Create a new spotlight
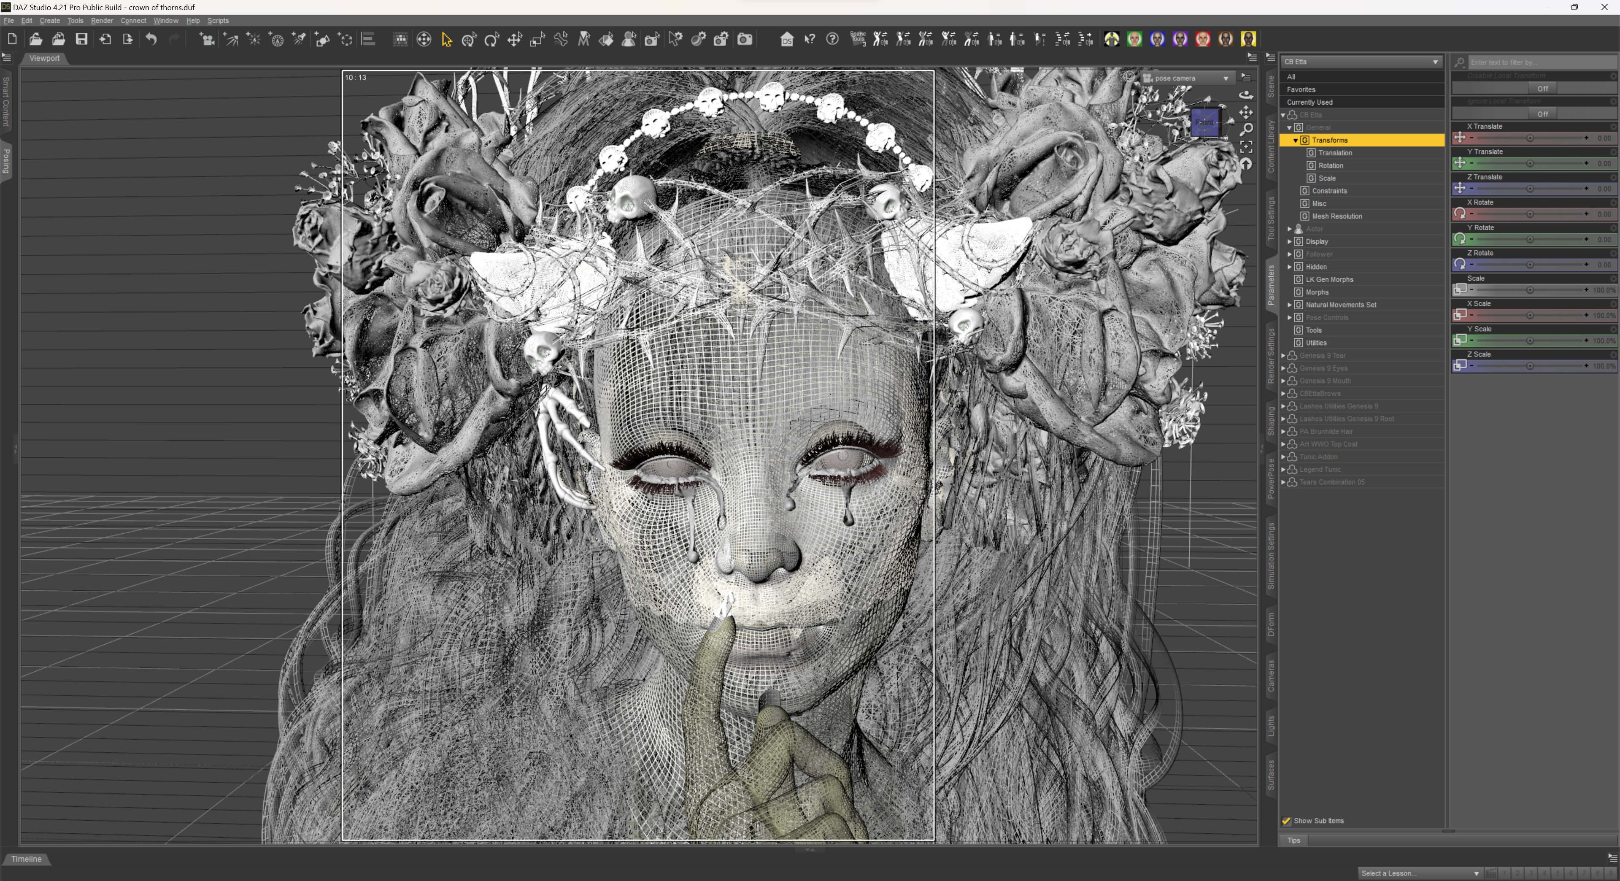Viewport: 1620px width, 881px height. coord(300,40)
